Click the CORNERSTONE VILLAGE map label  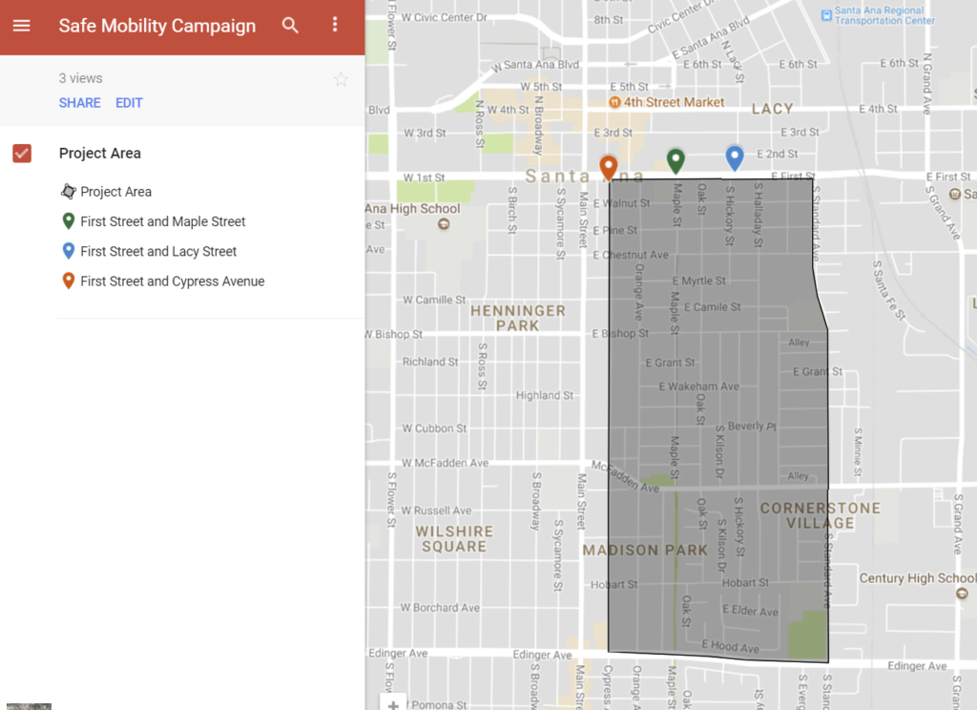(820, 515)
